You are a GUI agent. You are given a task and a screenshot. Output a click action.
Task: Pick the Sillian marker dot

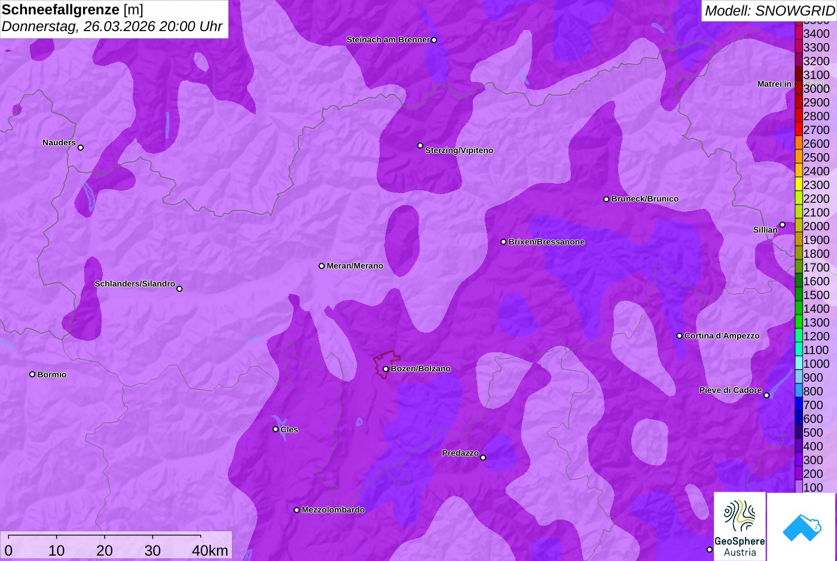point(783,225)
